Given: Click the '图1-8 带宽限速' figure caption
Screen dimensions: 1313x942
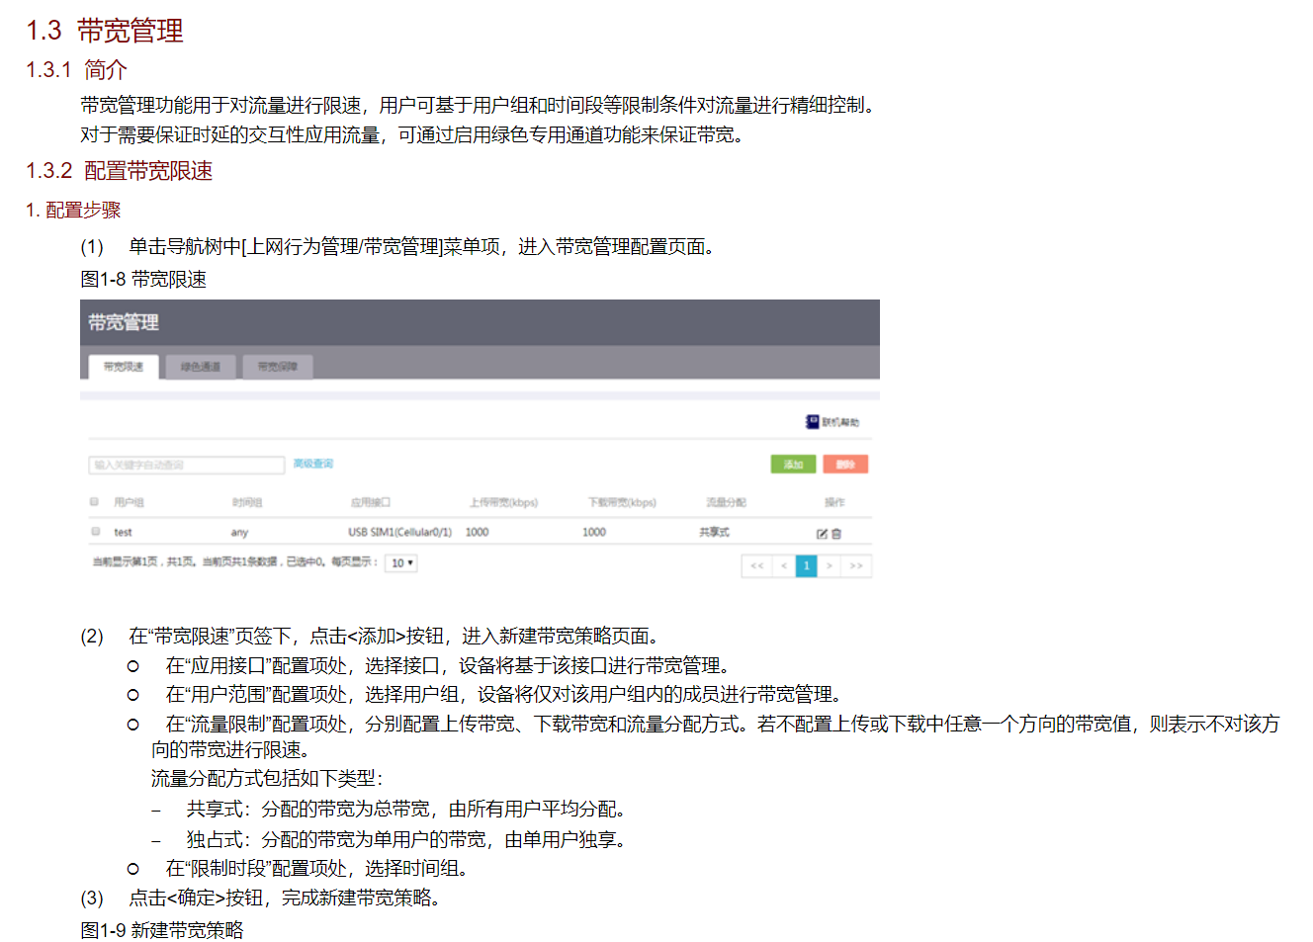Looking at the screenshot, I should [143, 280].
